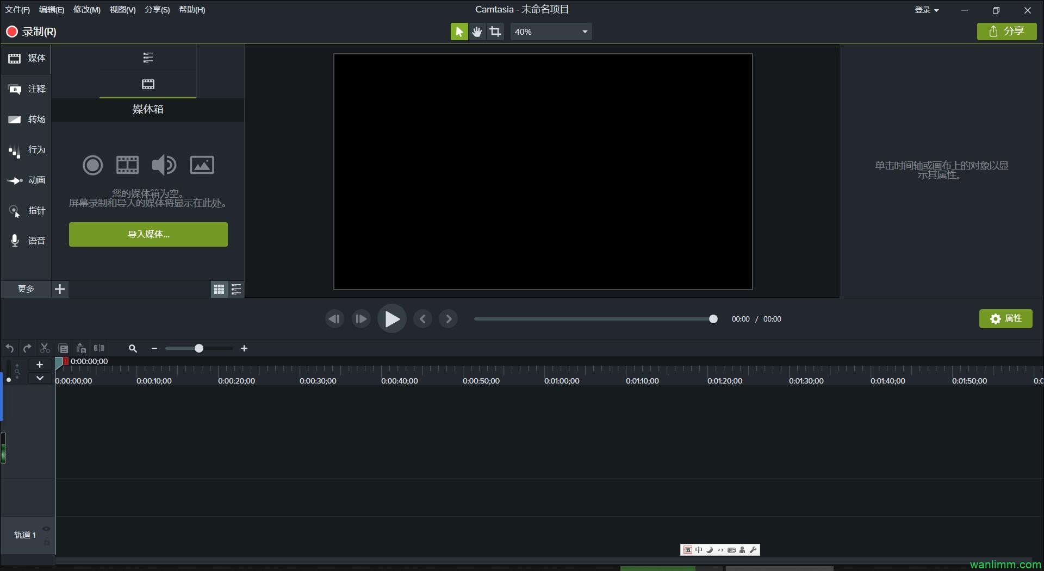Click the 属性 properties button
The image size is (1044, 571).
point(1005,319)
